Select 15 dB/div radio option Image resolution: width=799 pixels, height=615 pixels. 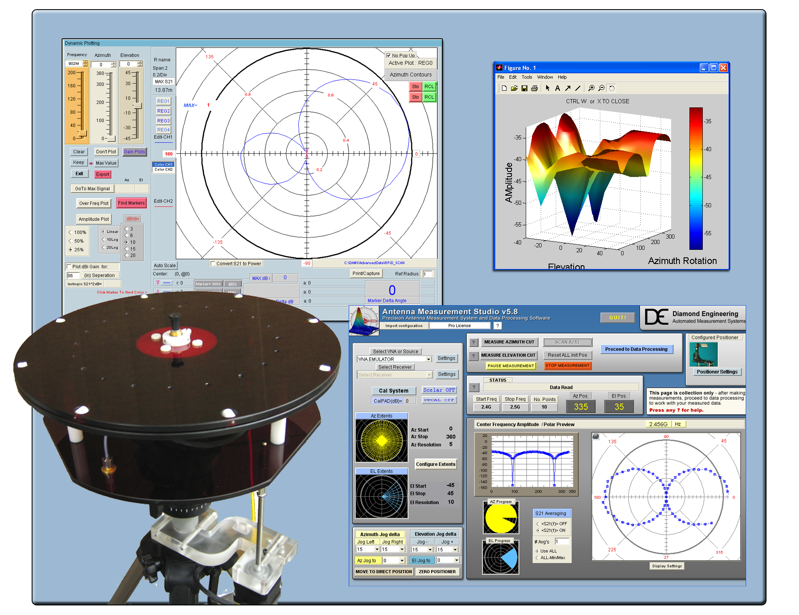[x=127, y=249]
